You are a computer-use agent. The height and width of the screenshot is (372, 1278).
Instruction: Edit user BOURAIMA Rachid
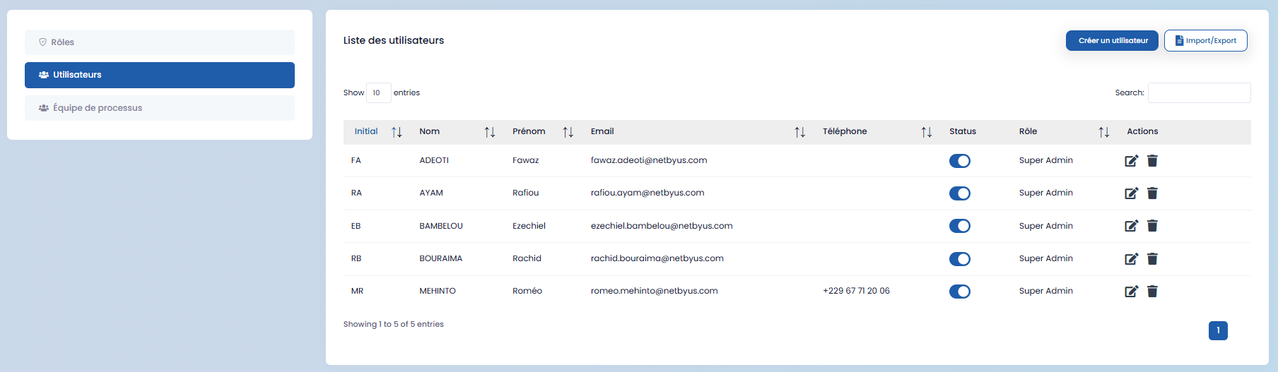tap(1131, 259)
